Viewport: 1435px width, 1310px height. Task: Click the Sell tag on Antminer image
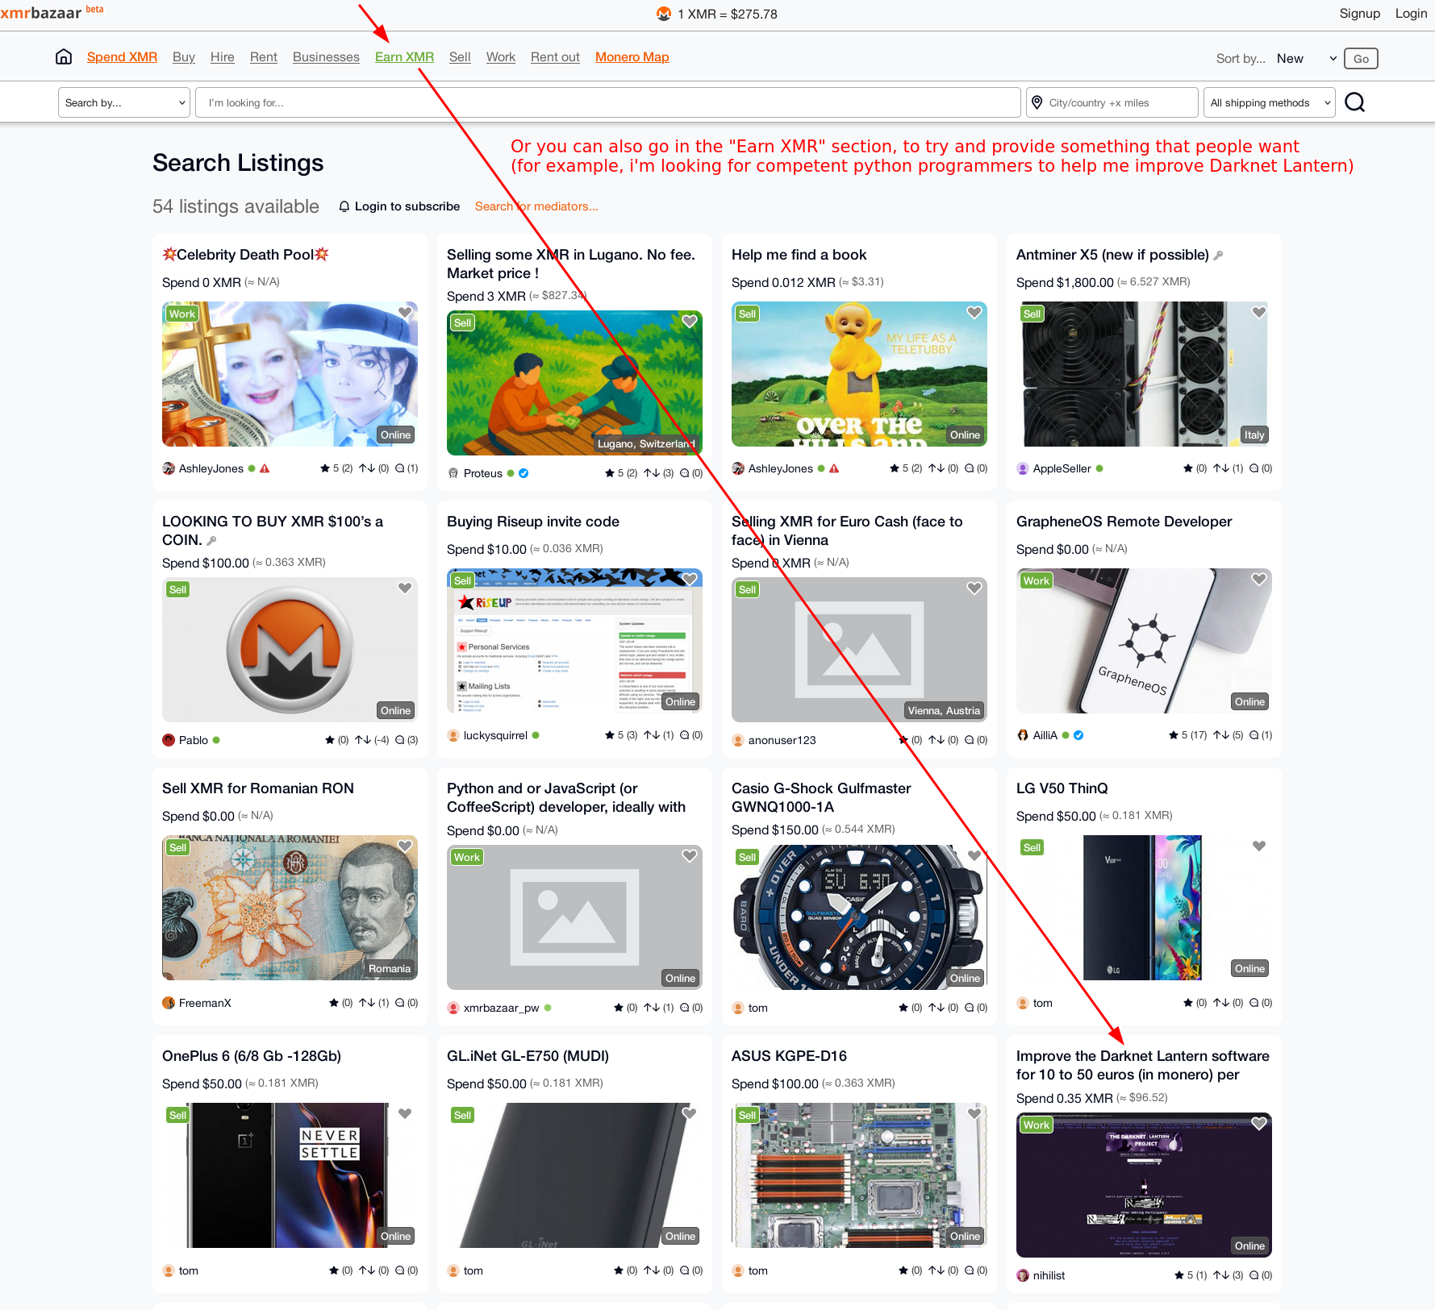click(x=1032, y=314)
